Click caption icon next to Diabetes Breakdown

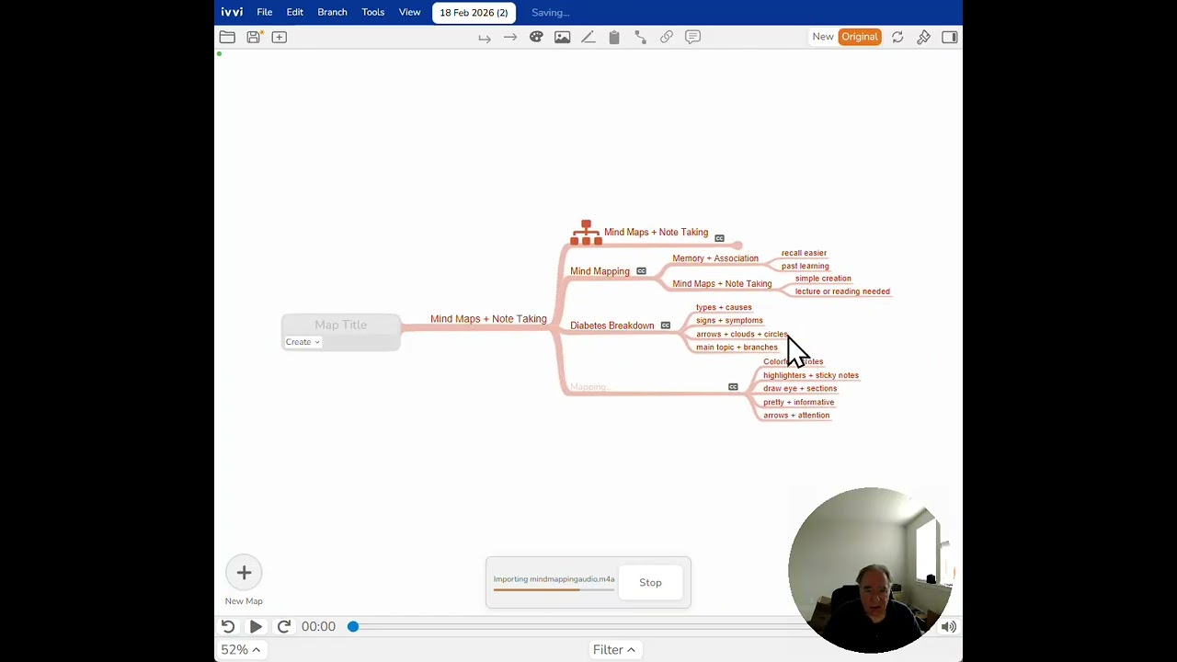(666, 325)
